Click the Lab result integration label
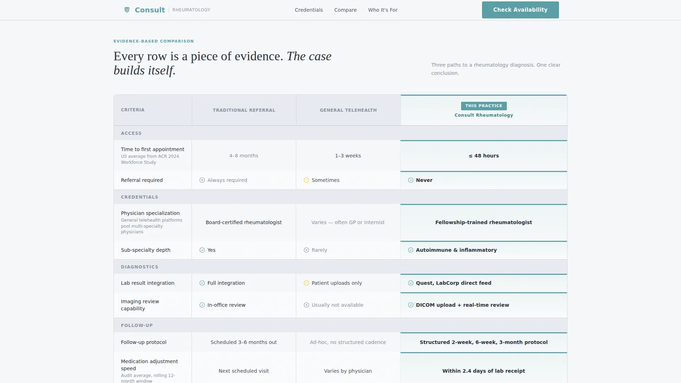 click(x=148, y=283)
